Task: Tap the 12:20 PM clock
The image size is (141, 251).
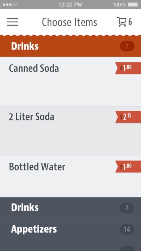Action: pos(70,5)
